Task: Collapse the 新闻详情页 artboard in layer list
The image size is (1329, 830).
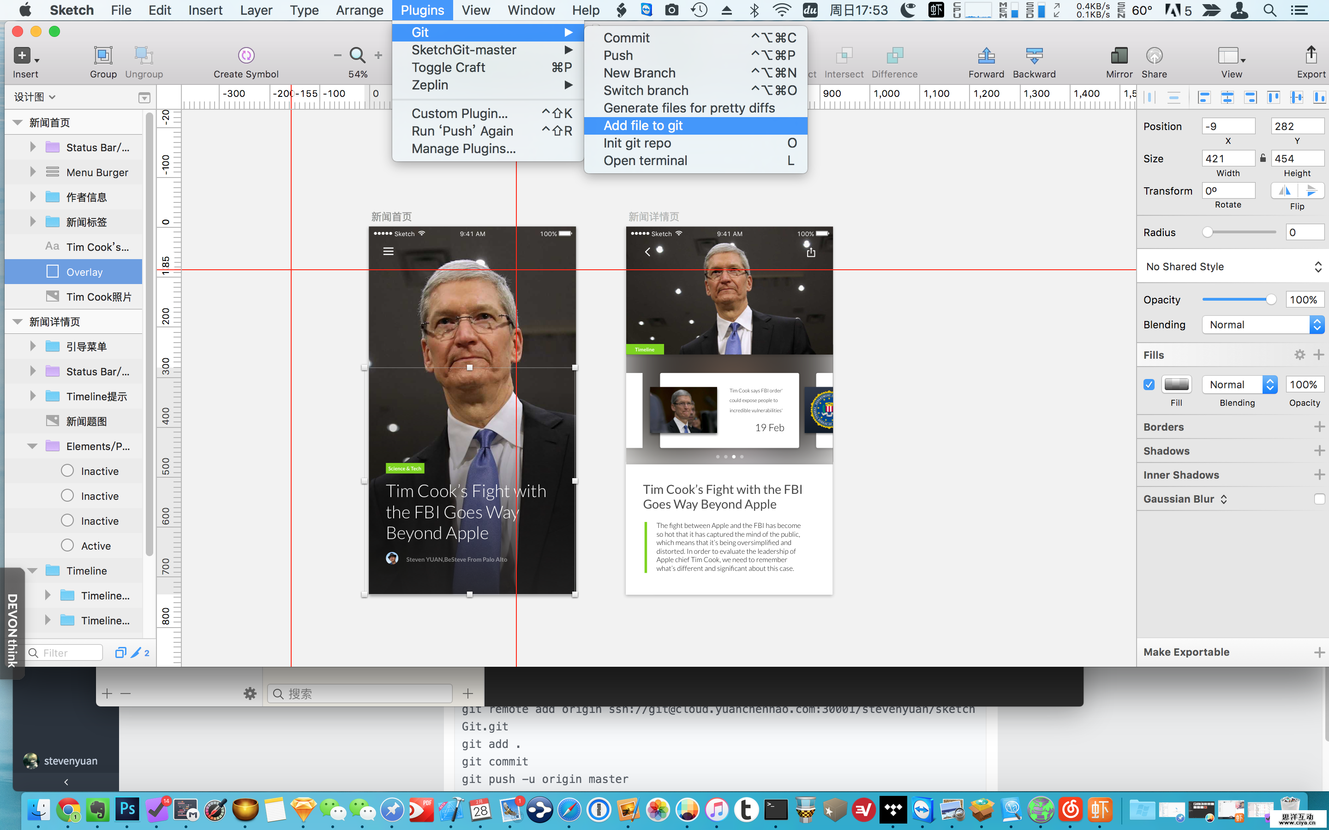Action: click(x=18, y=322)
